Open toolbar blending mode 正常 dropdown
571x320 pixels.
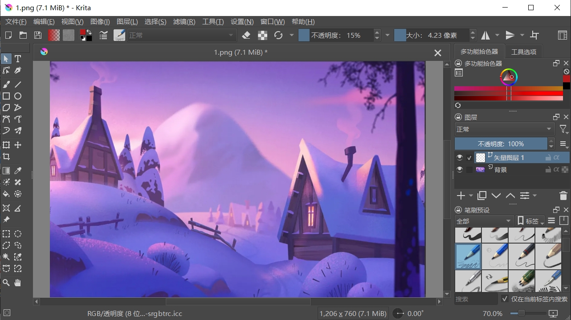pyautogui.click(x=182, y=35)
